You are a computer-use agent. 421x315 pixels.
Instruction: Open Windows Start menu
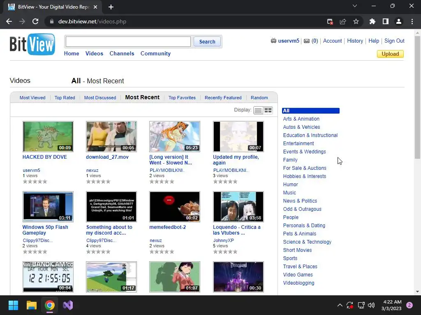tap(13, 305)
